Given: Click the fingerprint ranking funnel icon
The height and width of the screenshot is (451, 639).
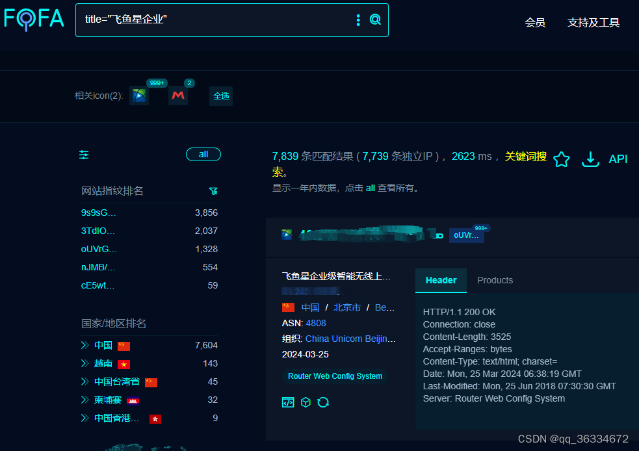Looking at the screenshot, I should [x=213, y=191].
